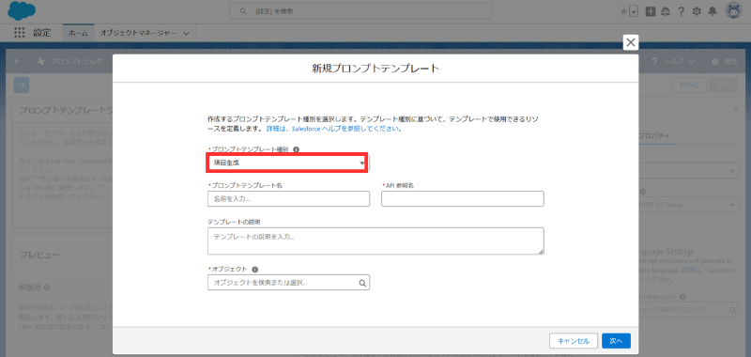Open the GPT 3.5 Turbo model dropdown
751x357 pixels.
(x=689, y=205)
